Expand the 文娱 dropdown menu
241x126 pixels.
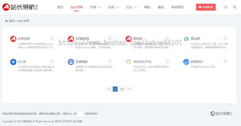[95, 7]
